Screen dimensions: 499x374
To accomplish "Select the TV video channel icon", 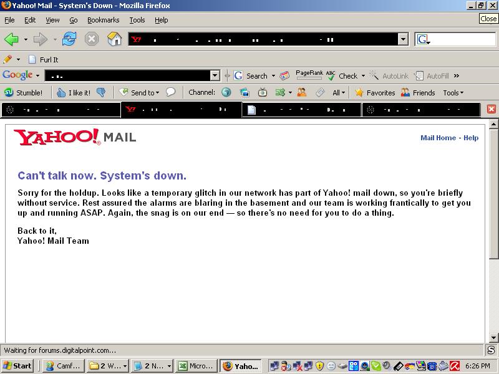I will [x=262, y=92].
